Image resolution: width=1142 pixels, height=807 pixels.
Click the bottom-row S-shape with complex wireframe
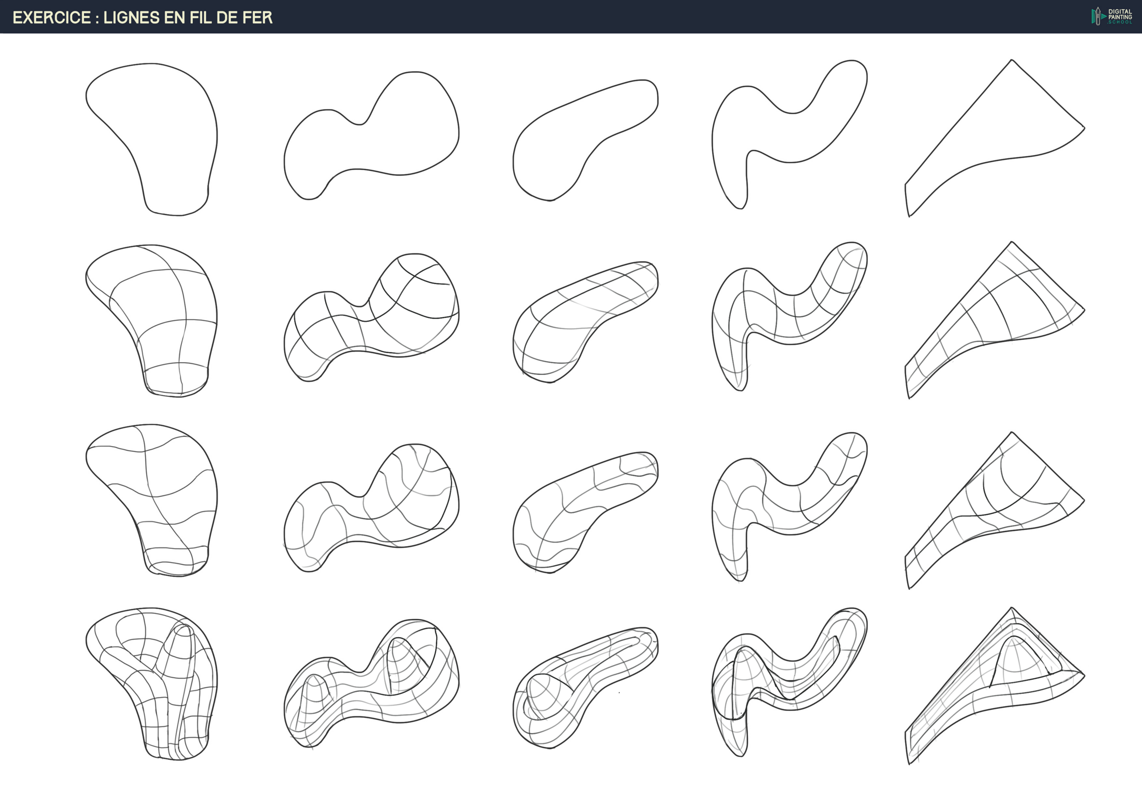[791, 684]
